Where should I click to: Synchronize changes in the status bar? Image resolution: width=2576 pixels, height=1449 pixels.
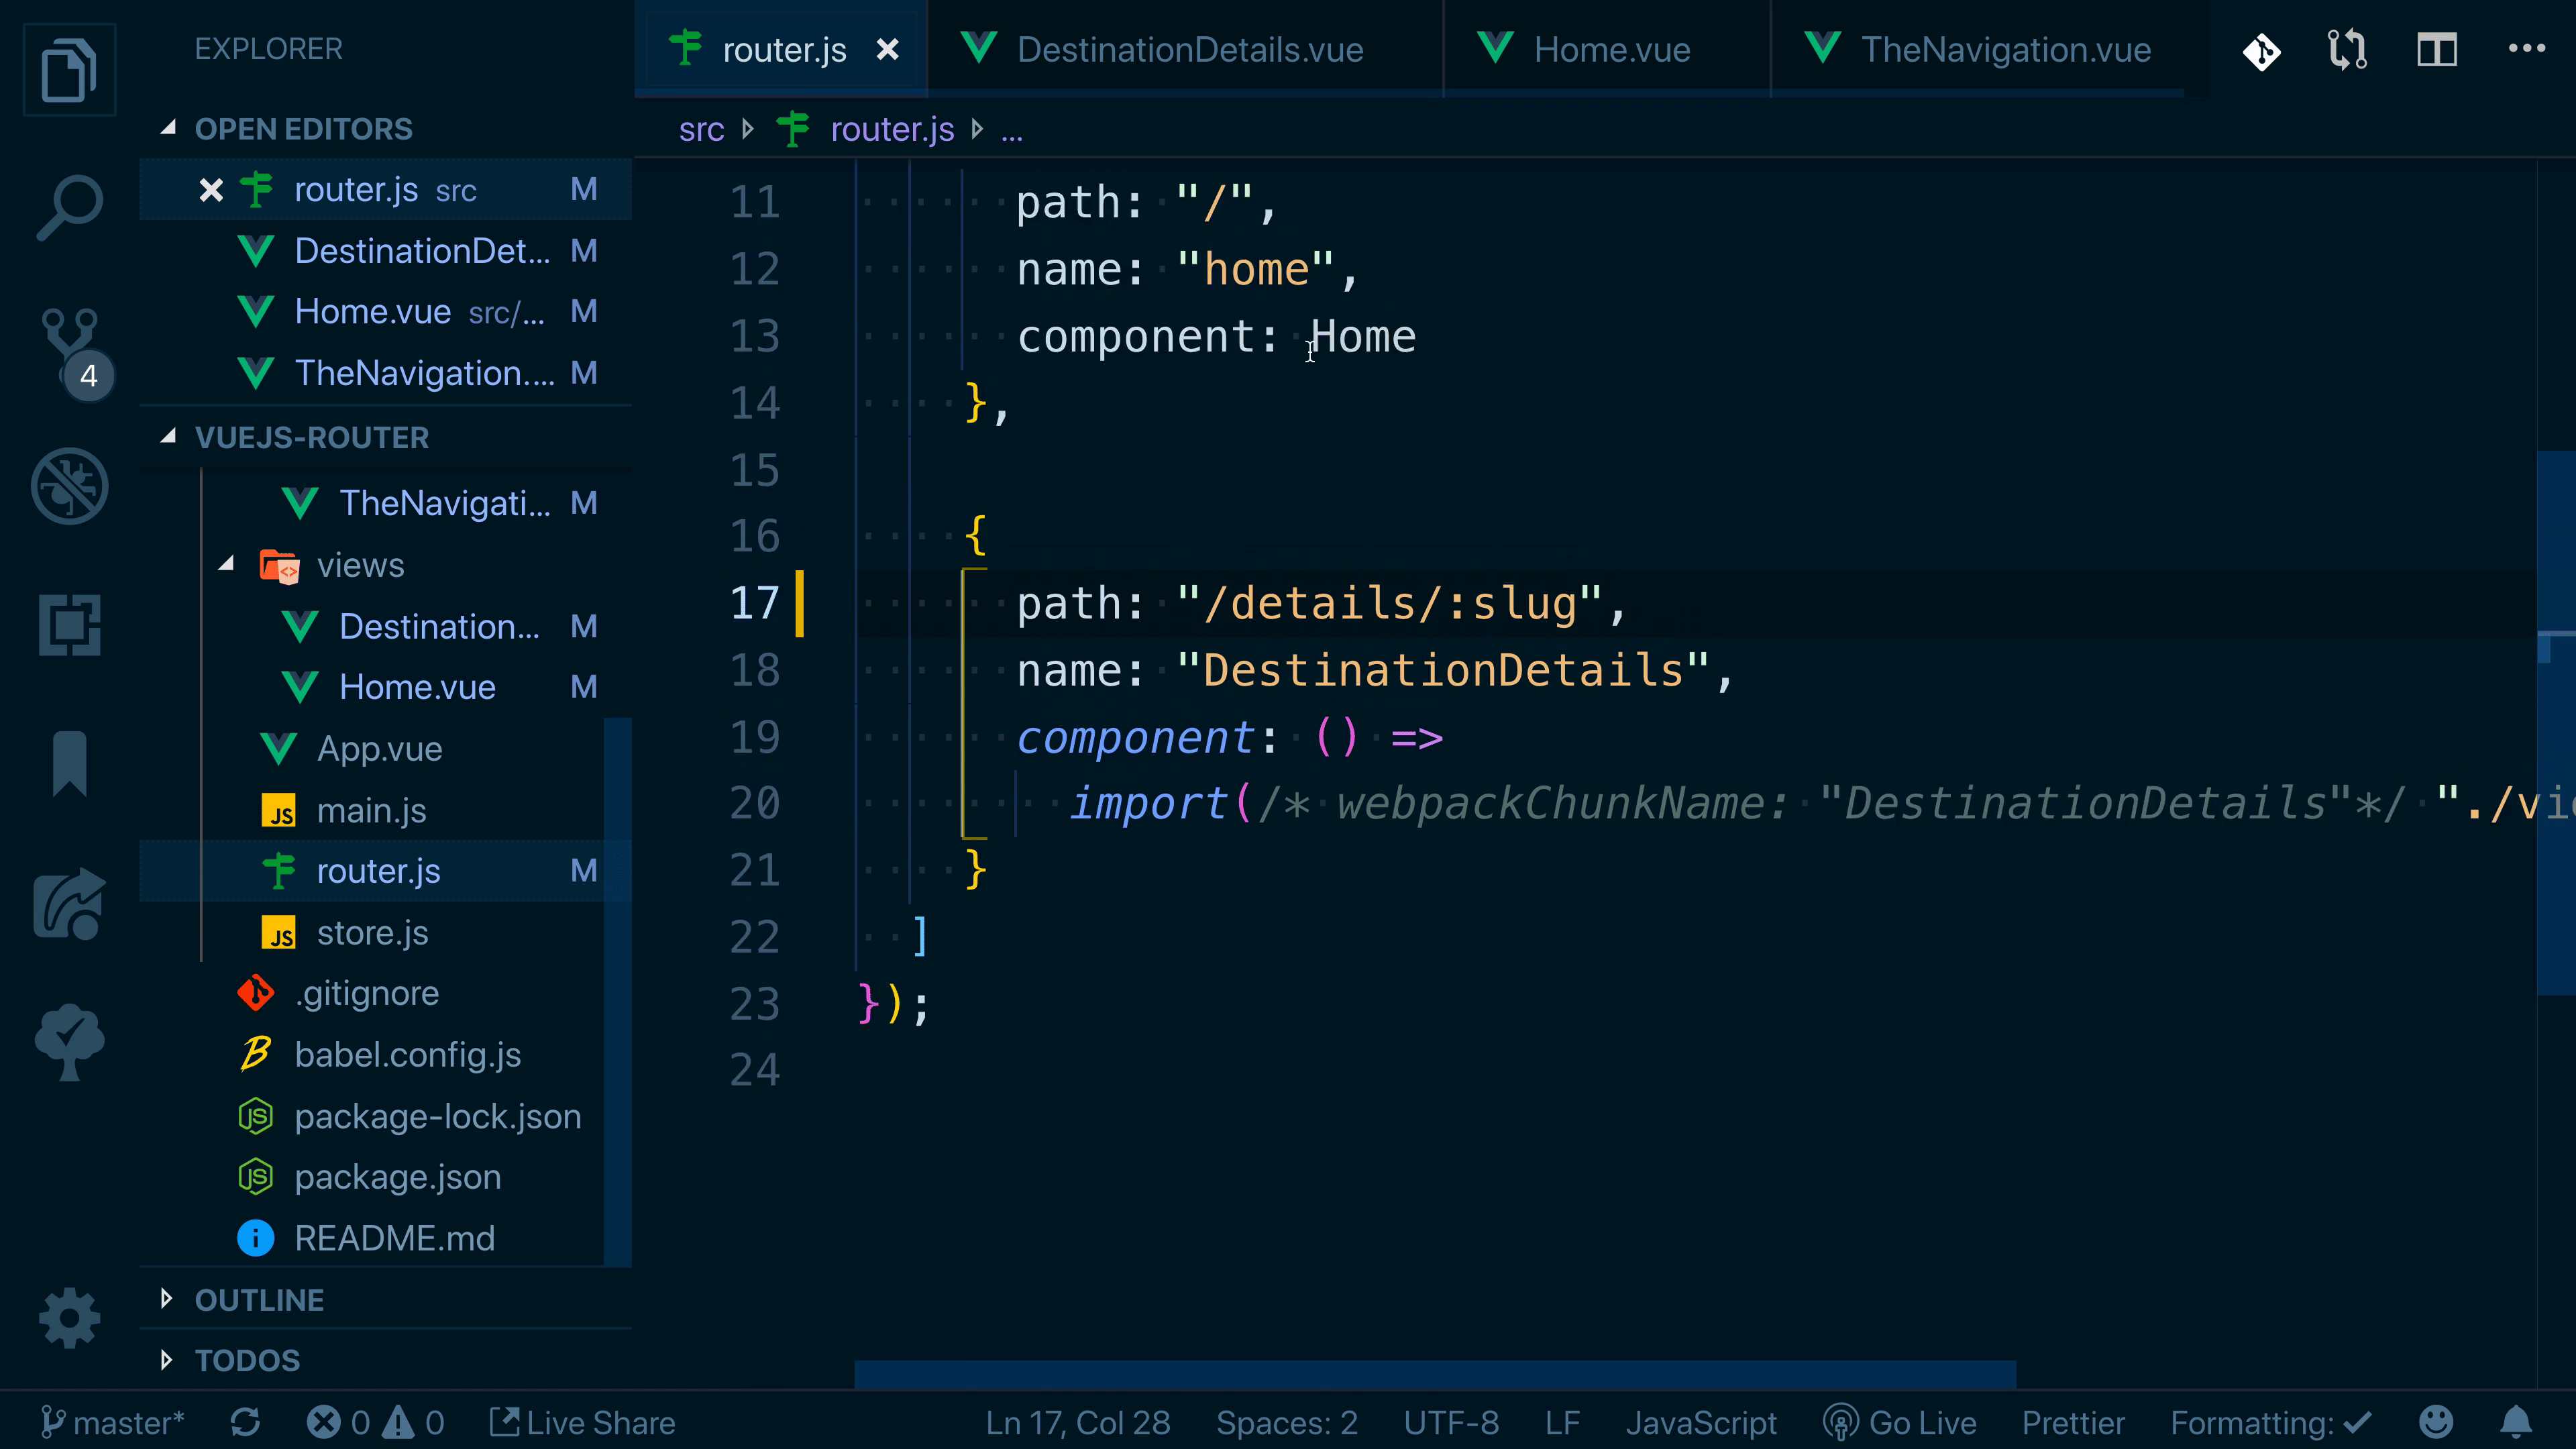coord(245,1422)
